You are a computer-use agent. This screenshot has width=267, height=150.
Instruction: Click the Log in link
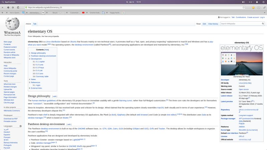[262, 17]
